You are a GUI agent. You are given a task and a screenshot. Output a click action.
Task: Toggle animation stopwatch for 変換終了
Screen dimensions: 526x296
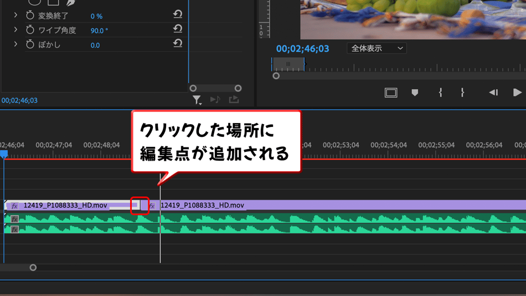tap(30, 15)
